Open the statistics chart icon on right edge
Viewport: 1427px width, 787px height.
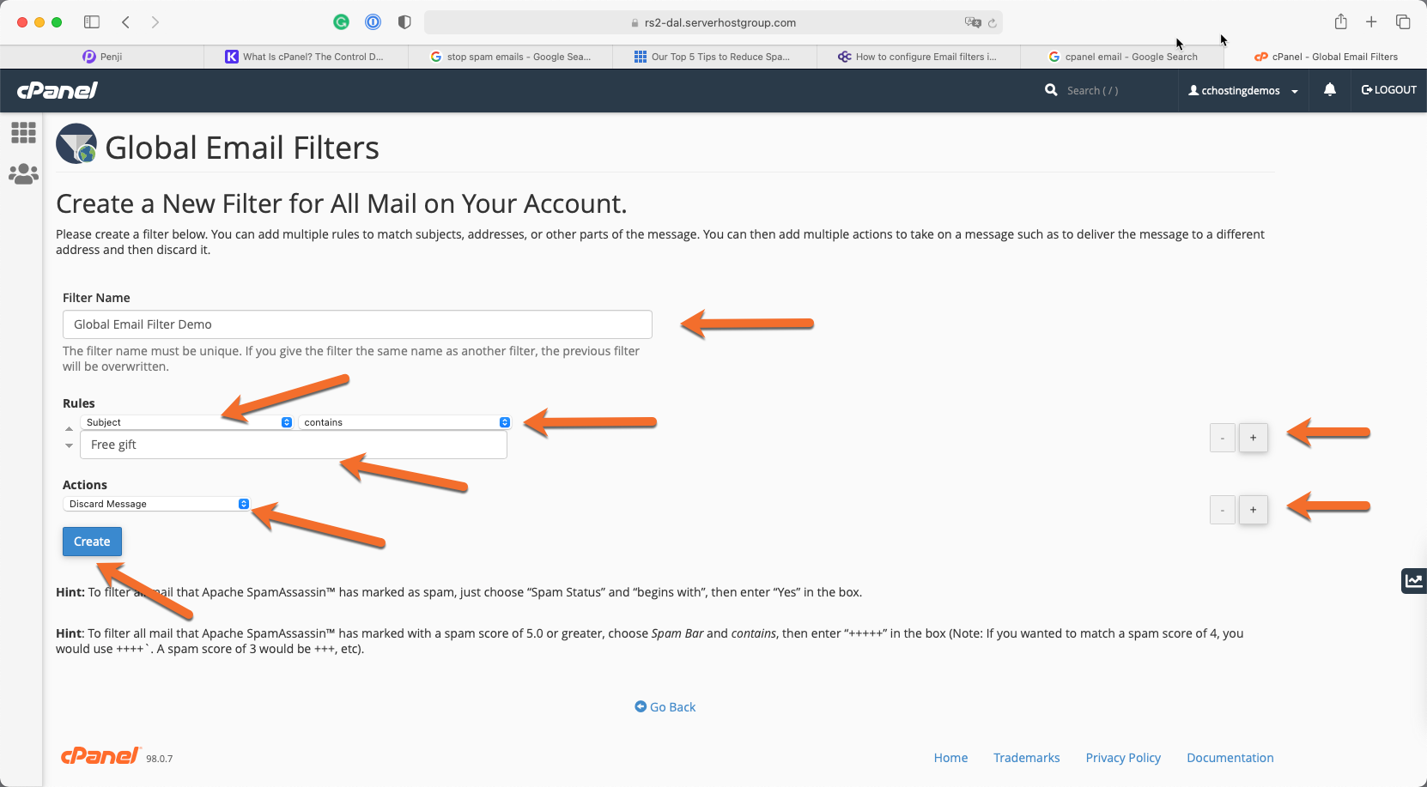(x=1413, y=581)
